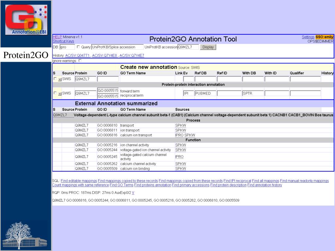335x251 pixels.
Task: Click the evidence field containing IPI
Action: point(188,93)
